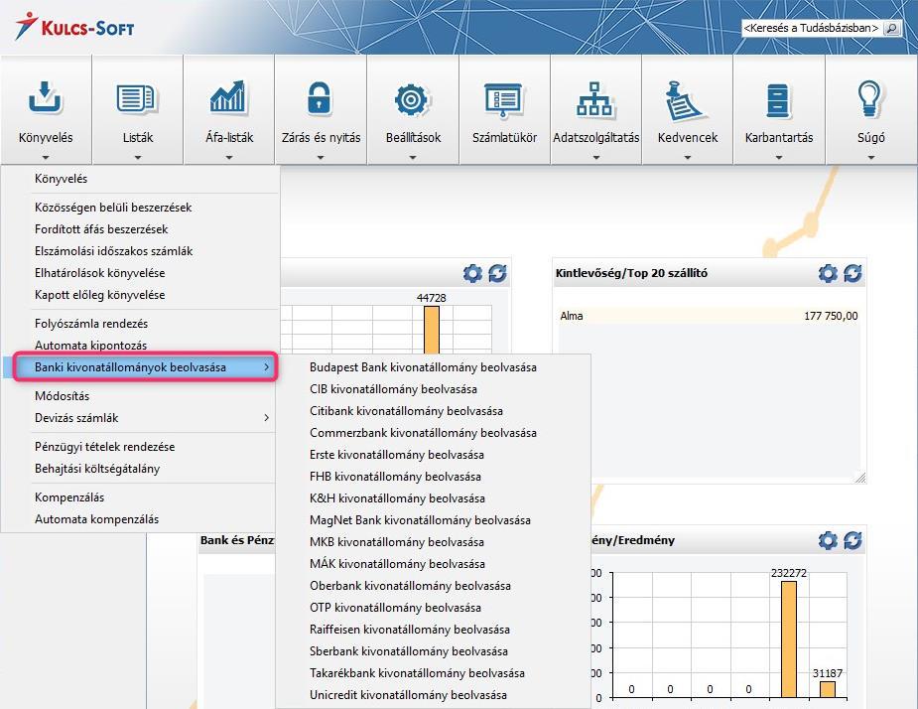Expand the Kedvencek dropdown arrow
Image resolution: width=918 pixels, height=709 pixels.
click(688, 158)
